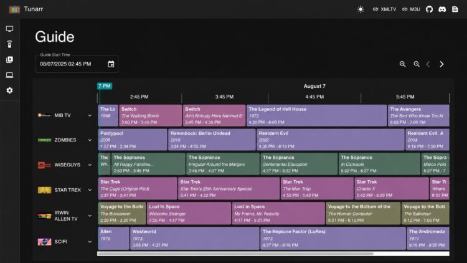
Task: Click the ZOMBIES channel logo
Action: 44,140
